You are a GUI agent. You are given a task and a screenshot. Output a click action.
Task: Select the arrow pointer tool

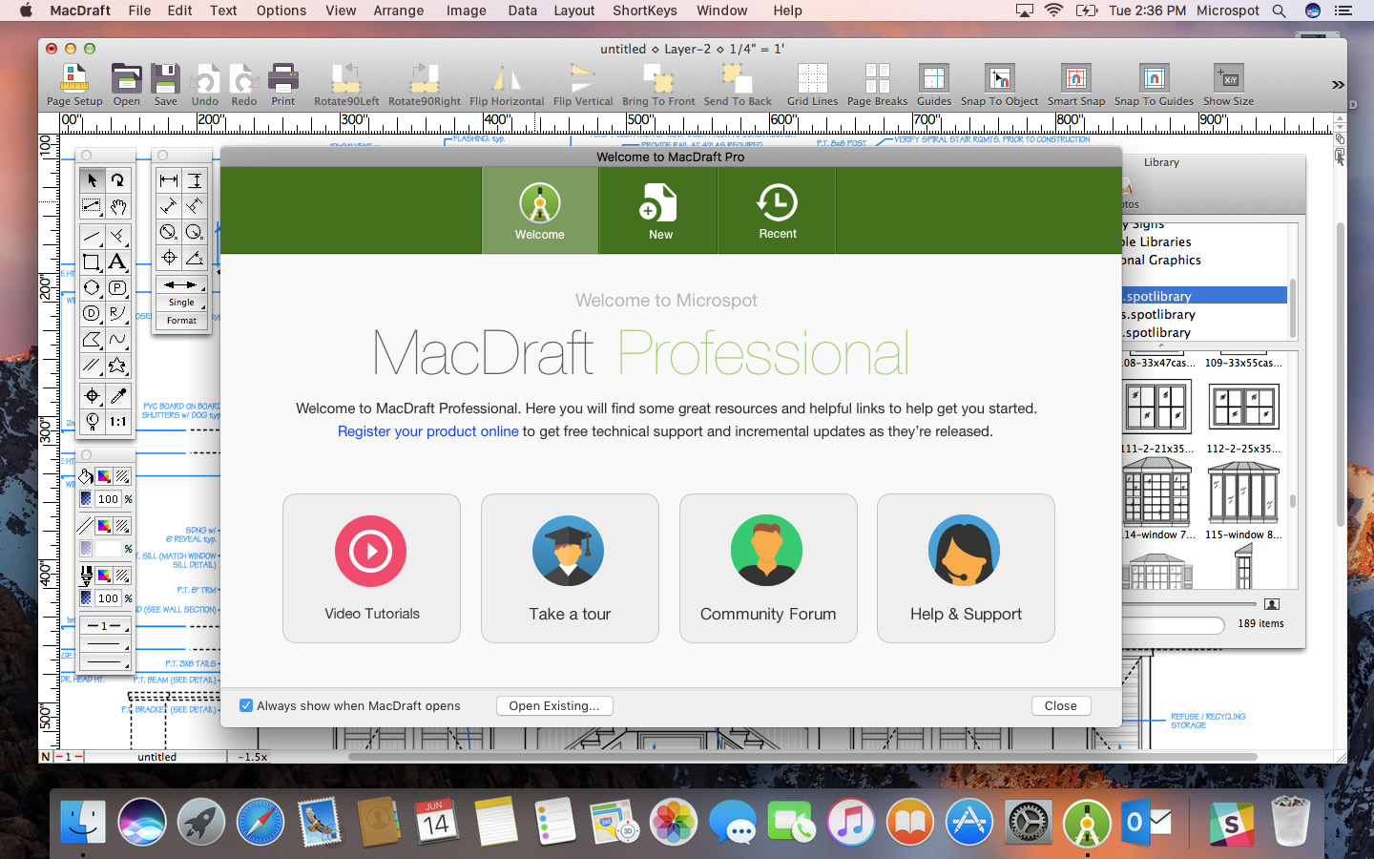92,179
